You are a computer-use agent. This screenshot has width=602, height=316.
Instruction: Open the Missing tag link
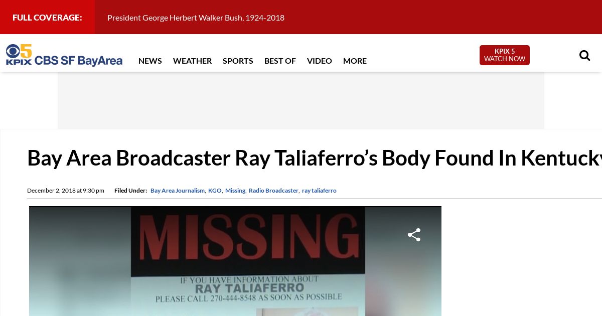tap(235, 191)
